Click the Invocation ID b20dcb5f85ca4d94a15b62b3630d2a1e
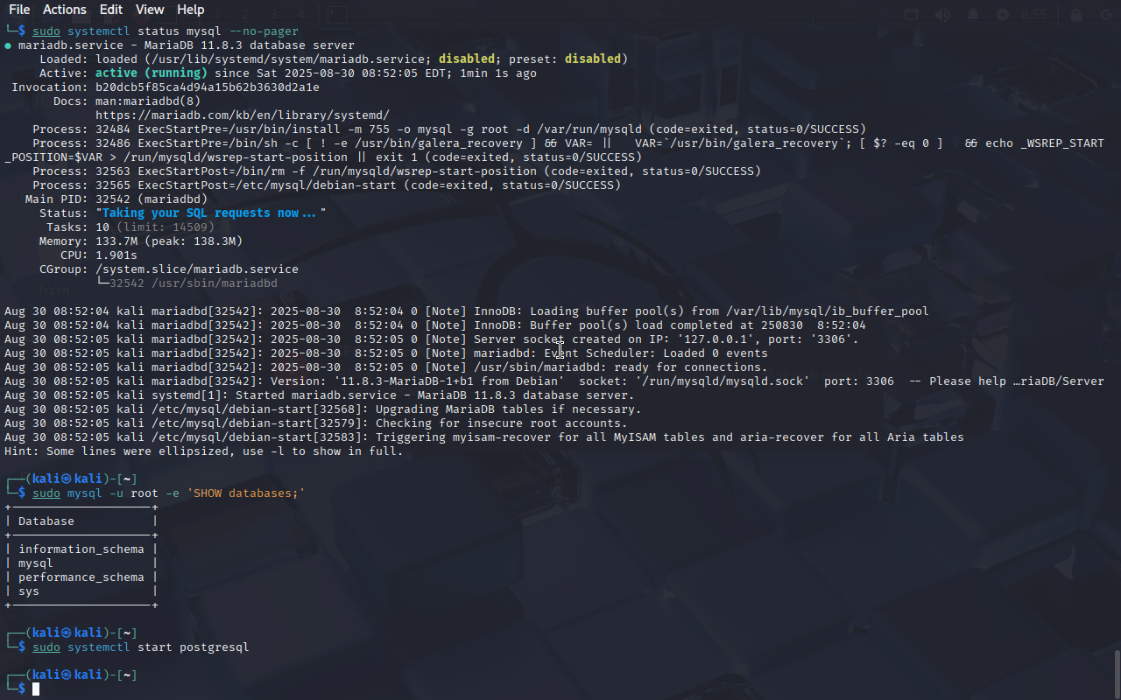1121x700 pixels. 208,87
